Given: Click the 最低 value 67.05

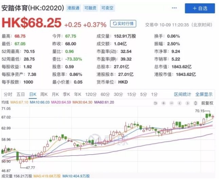Looking at the screenshot, I should point(20,44).
